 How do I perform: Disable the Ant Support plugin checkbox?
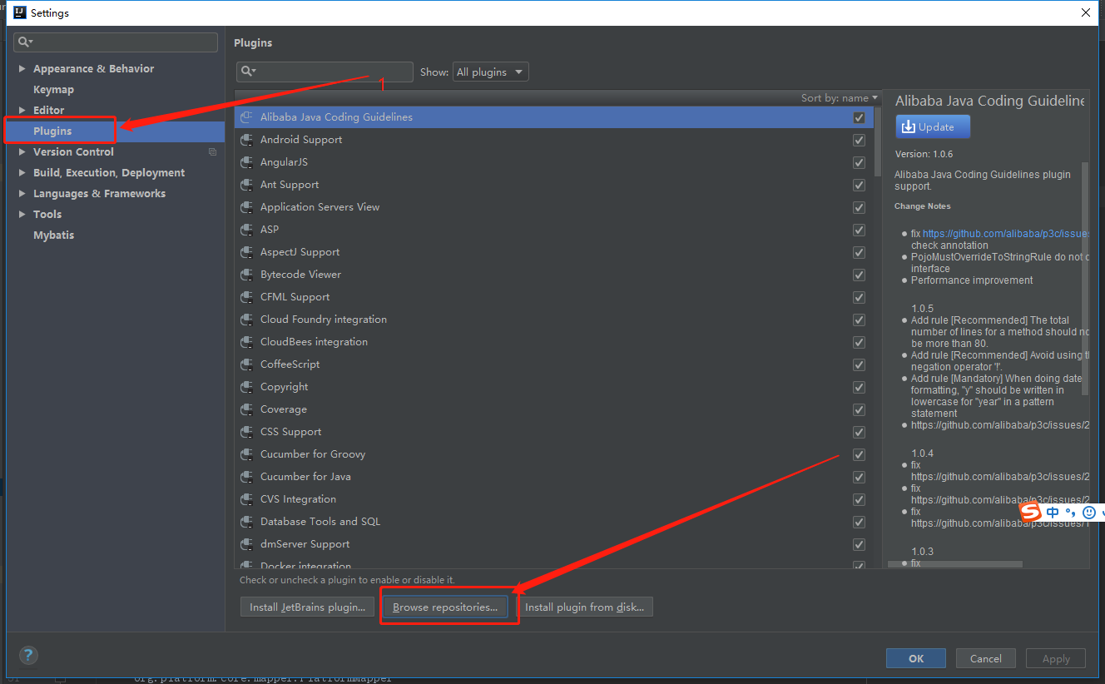[x=859, y=185]
